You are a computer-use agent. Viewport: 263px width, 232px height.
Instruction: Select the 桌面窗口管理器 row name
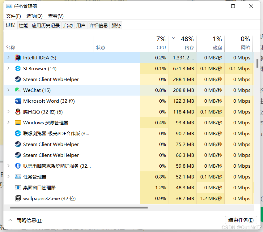pos(40,188)
